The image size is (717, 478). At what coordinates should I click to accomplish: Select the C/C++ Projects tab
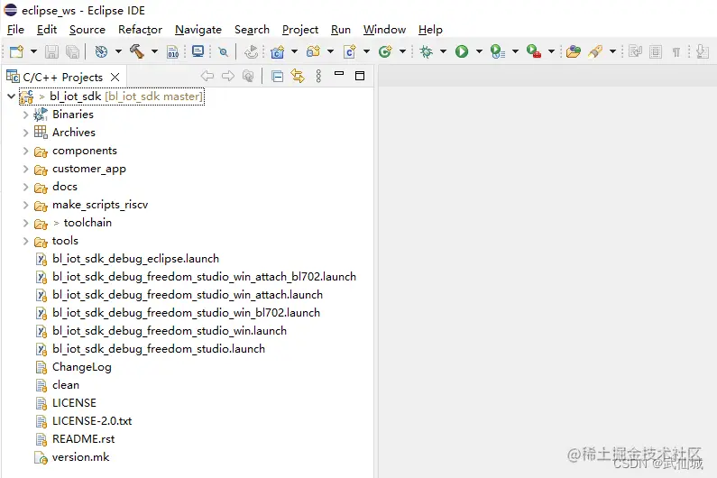(62, 78)
